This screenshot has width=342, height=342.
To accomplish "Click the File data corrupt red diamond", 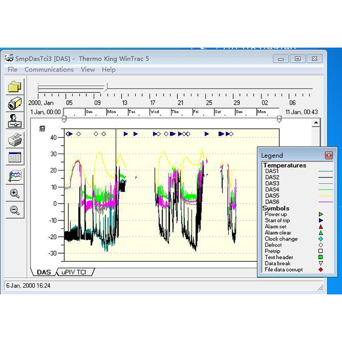I will pos(320,269).
